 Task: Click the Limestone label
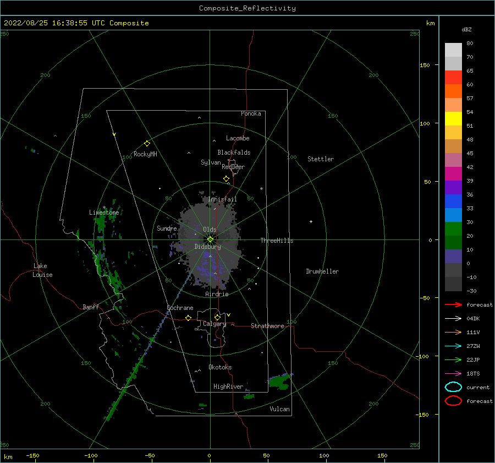pyautogui.click(x=104, y=213)
